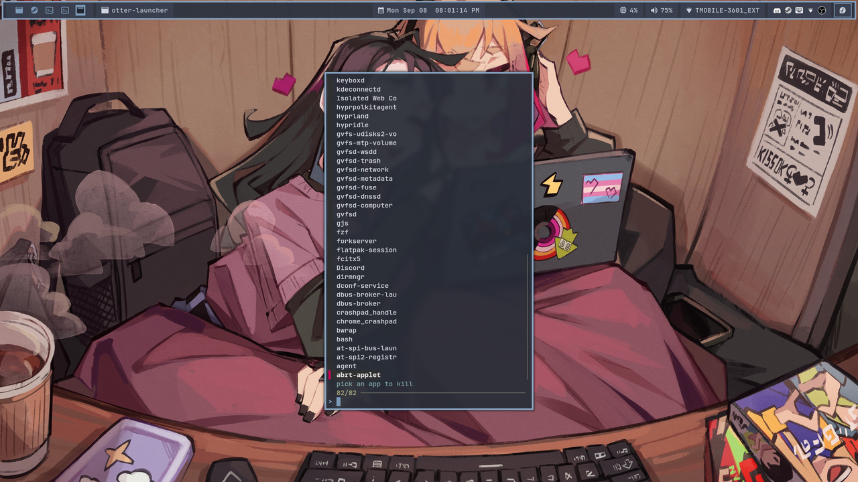The height and width of the screenshot is (482, 858).
Task: Click the window icon beside otter-launcher title
Action: click(x=105, y=11)
